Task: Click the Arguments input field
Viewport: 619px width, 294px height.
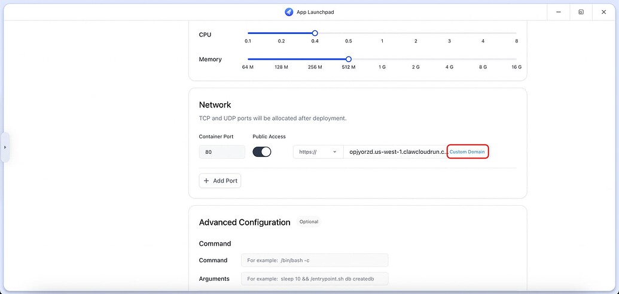Action: tap(315, 278)
